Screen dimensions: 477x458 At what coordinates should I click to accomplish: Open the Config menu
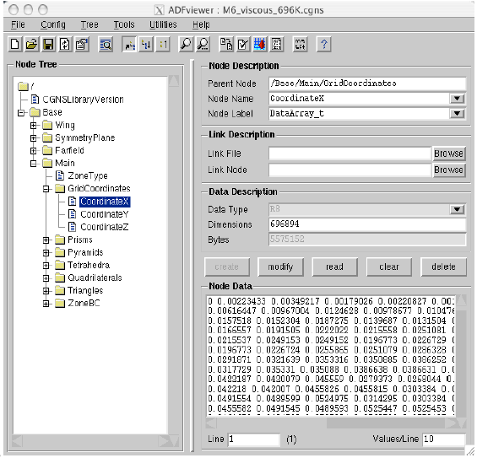[53, 24]
